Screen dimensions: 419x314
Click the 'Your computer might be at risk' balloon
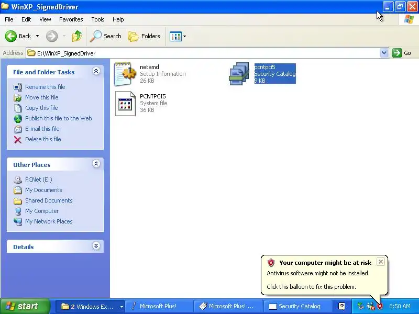324,275
